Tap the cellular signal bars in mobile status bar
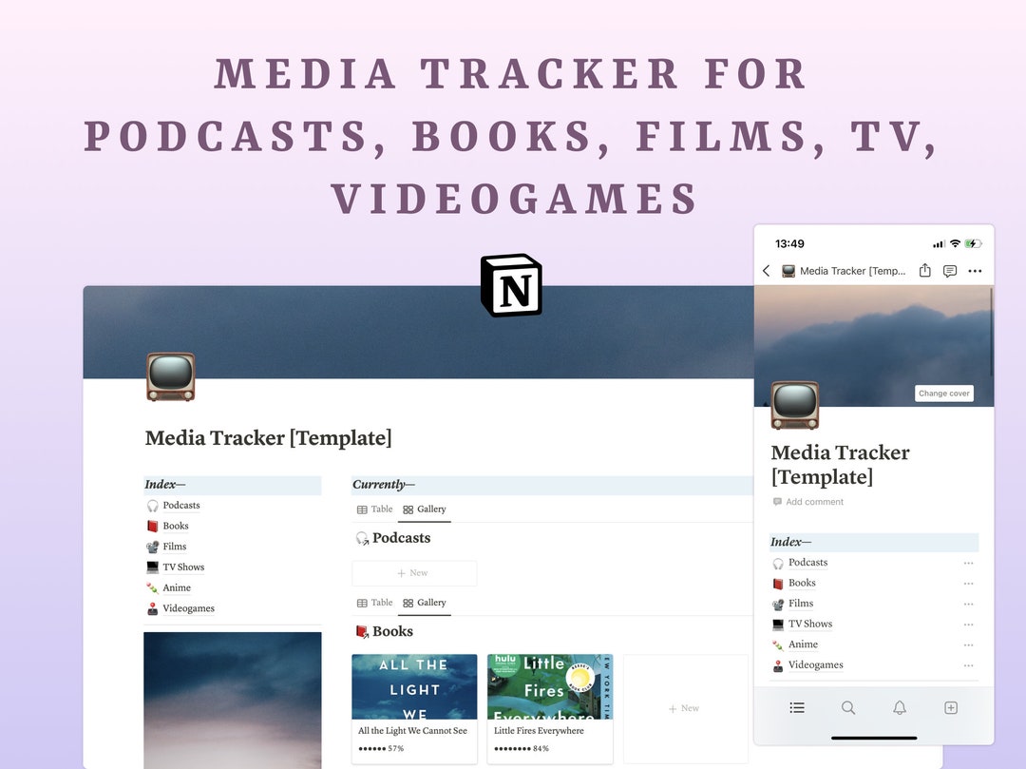 [x=939, y=244]
